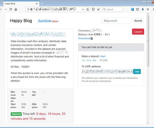Open the shield protection icon
This screenshot has width=154, height=128.
coord(93,9)
